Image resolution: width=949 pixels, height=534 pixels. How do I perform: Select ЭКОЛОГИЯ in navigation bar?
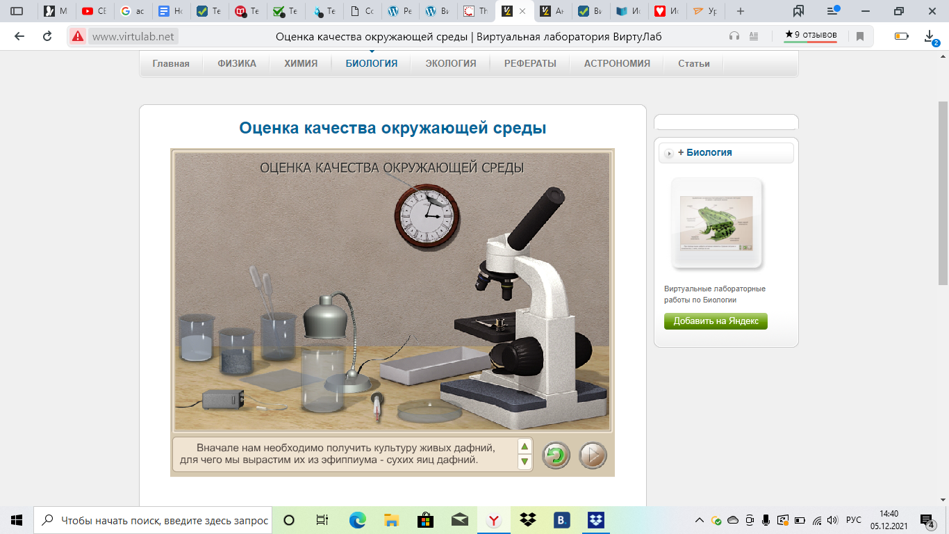click(x=451, y=63)
